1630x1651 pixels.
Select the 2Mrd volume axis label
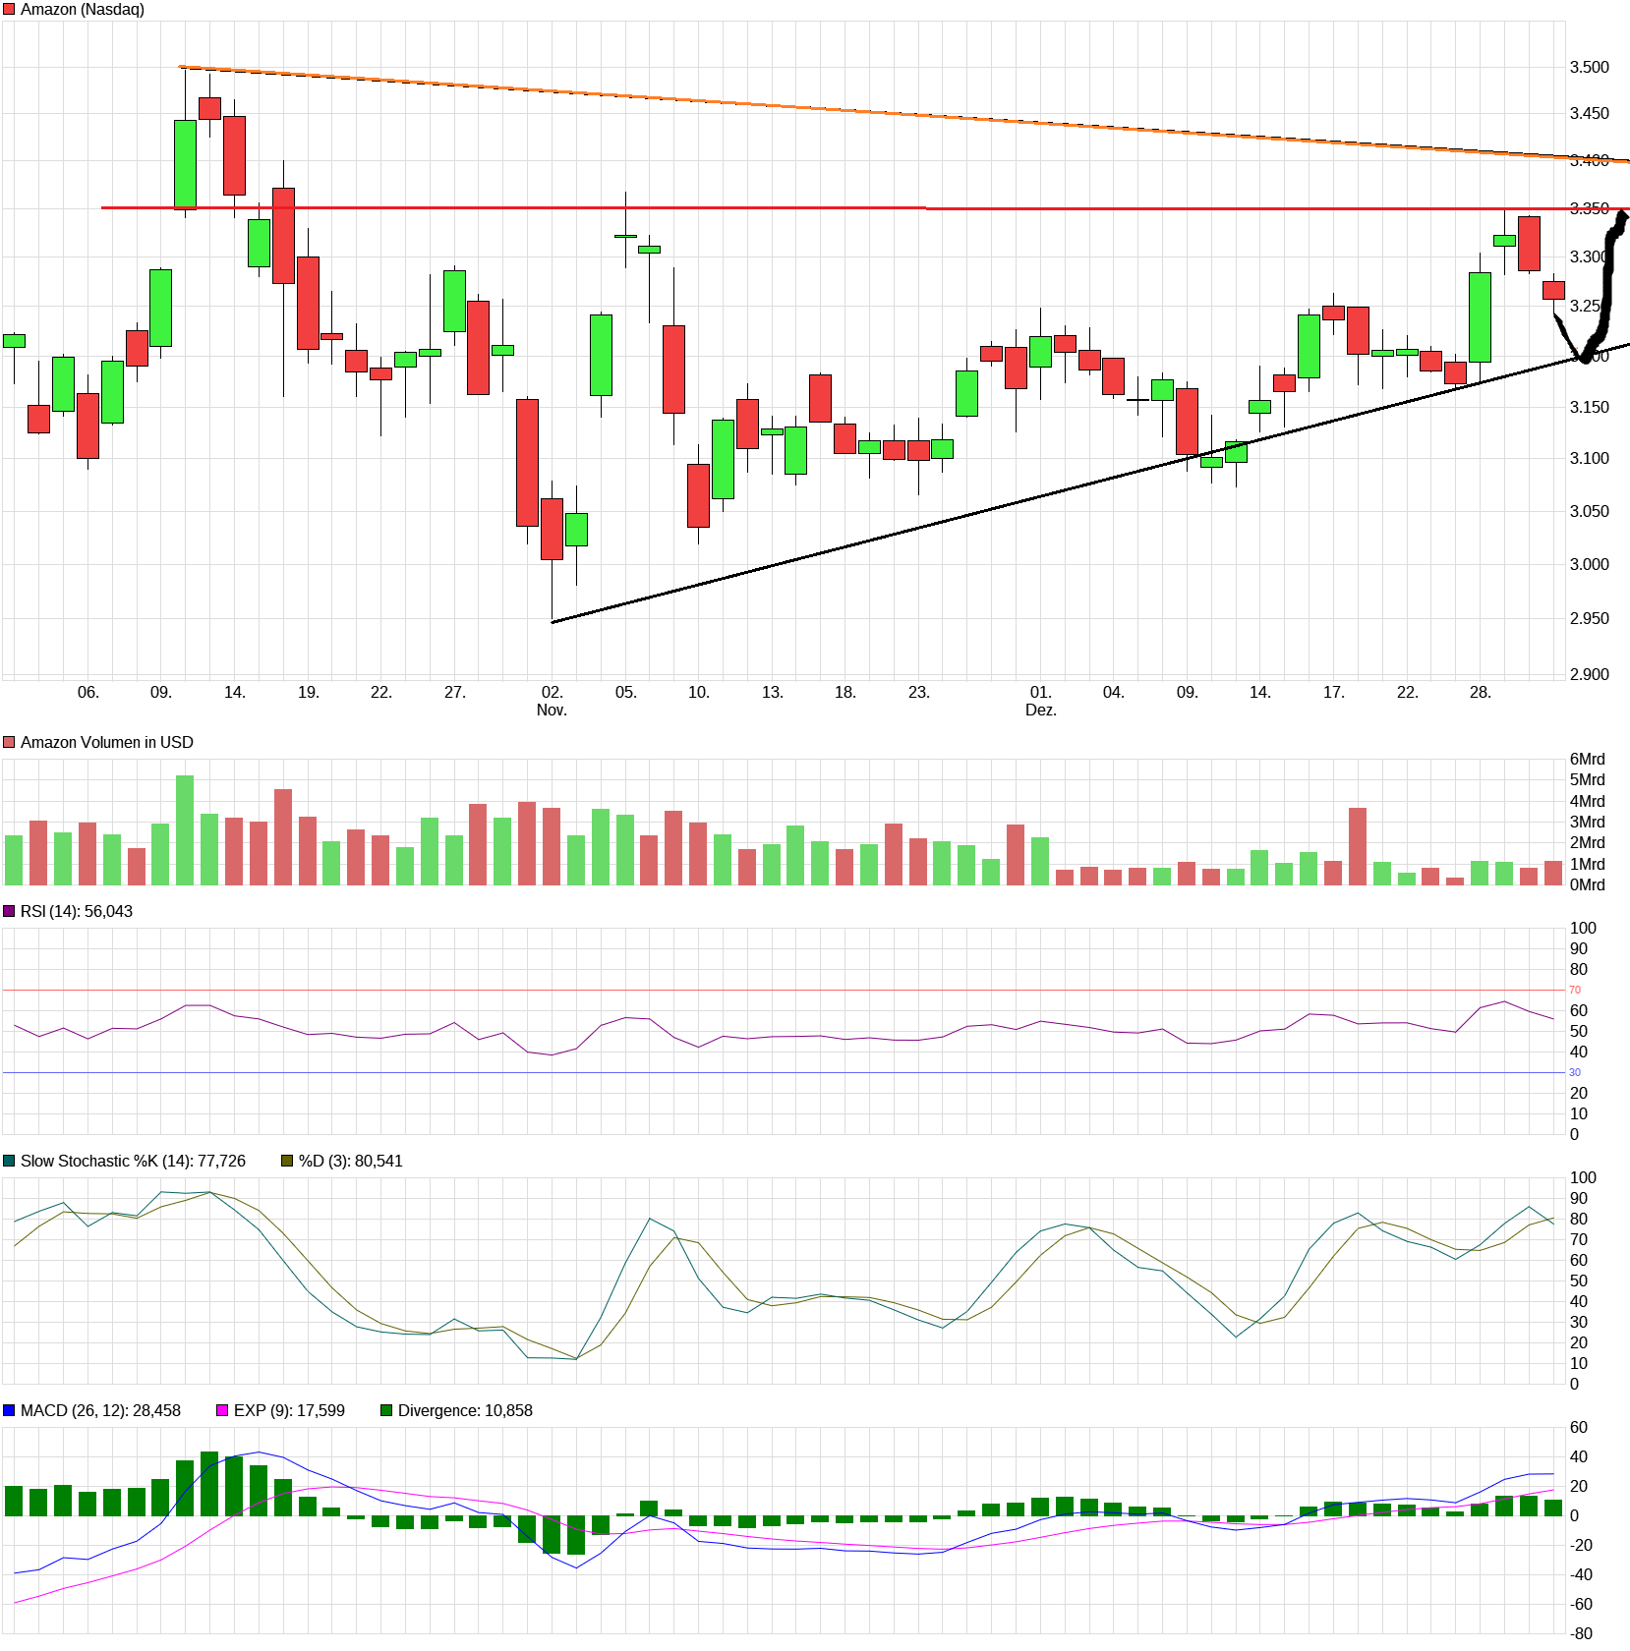point(1587,842)
